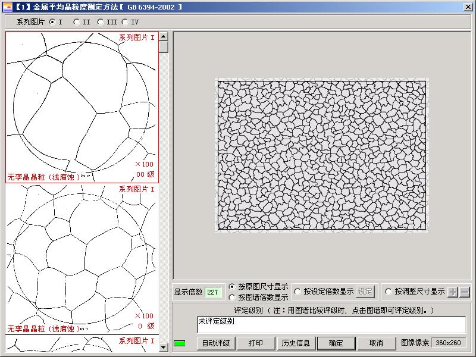Pick the 00 级 reference chart thumbnail

pos(82,107)
